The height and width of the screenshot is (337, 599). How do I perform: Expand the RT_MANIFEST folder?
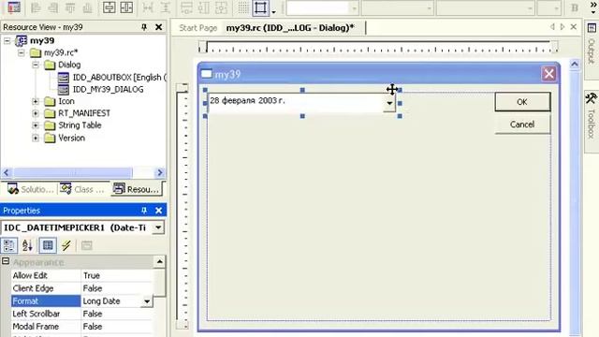coord(36,113)
